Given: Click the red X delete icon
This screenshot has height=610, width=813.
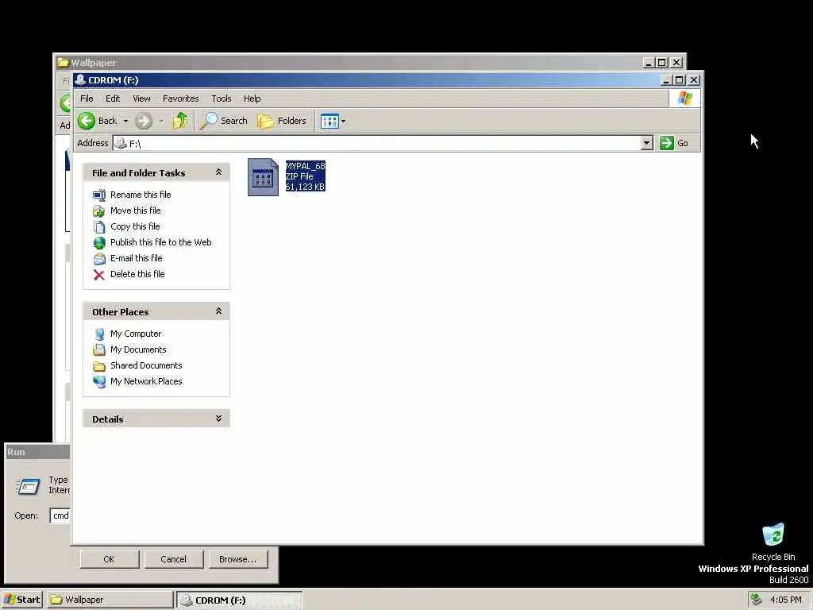Looking at the screenshot, I should (x=99, y=275).
